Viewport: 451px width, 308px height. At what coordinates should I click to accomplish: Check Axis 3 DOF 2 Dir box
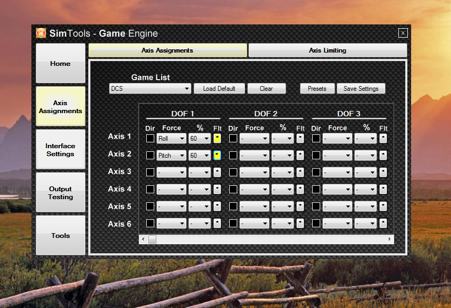[233, 173]
